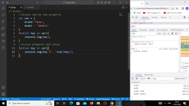Click the console Filter input field

point(163,79)
